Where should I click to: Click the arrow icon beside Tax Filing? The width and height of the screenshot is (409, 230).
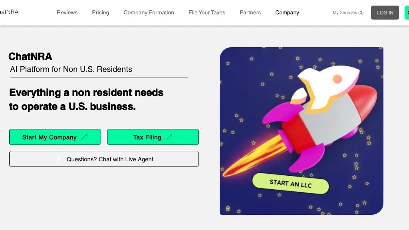pyautogui.click(x=169, y=137)
